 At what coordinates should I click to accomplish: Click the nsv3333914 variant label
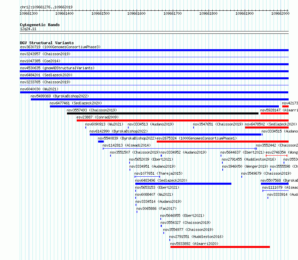click(282, 194)
